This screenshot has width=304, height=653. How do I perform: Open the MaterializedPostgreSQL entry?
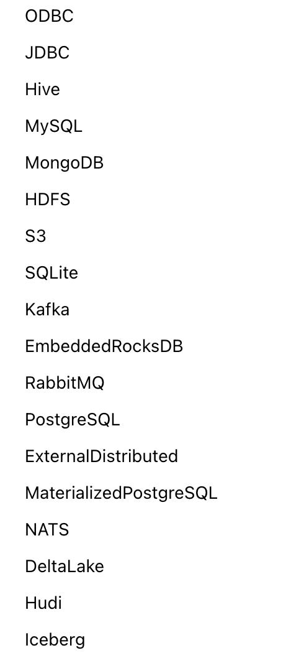click(x=121, y=493)
